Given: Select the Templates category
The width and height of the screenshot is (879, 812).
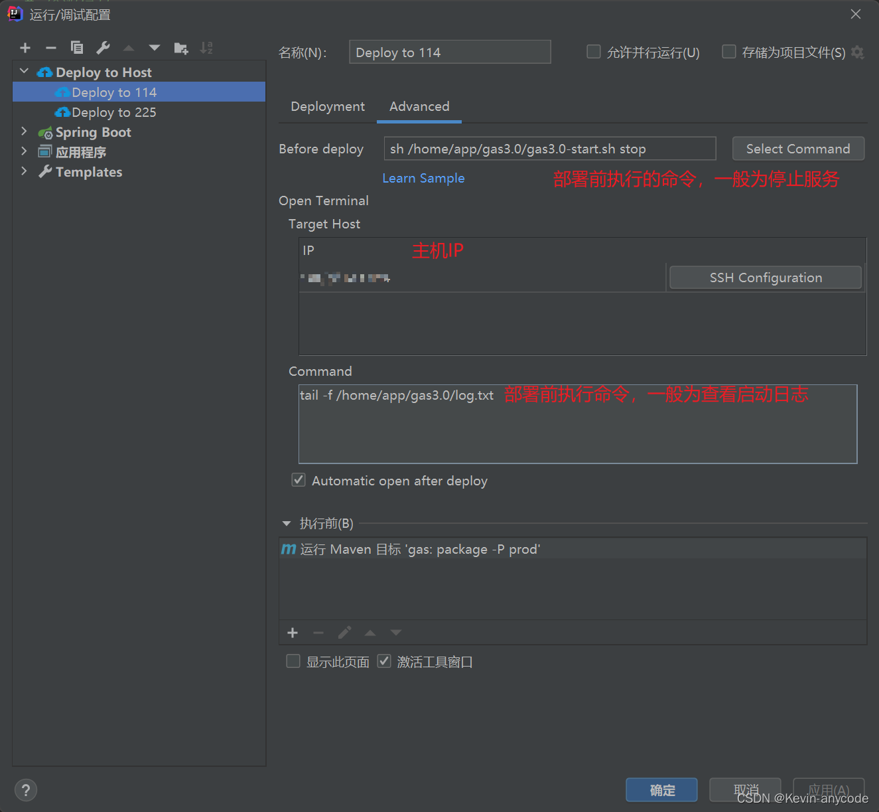Looking at the screenshot, I should pyautogui.click(x=89, y=172).
